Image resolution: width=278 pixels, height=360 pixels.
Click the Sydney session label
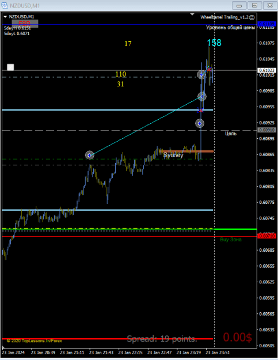pyautogui.click(x=173, y=155)
